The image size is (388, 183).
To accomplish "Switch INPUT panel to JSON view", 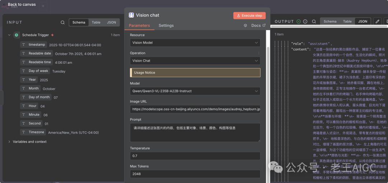I will (111, 23).
